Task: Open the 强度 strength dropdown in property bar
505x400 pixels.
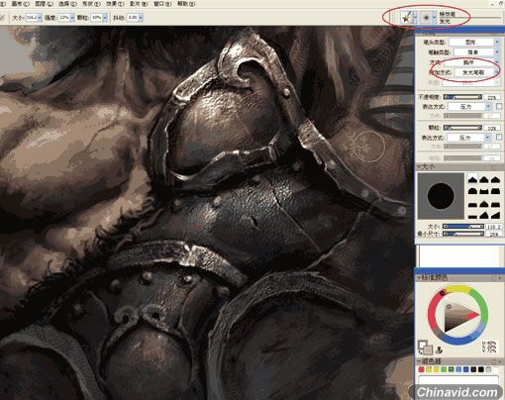Action: click(x=72, y=18)
